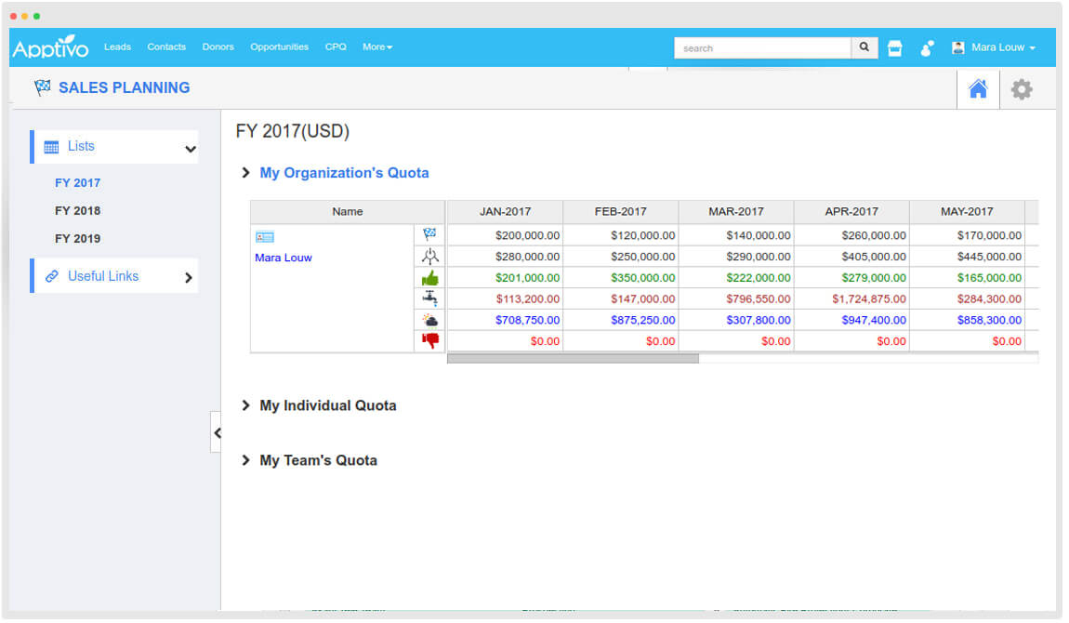Open app settings with the gear icon

pos(1022,88)
